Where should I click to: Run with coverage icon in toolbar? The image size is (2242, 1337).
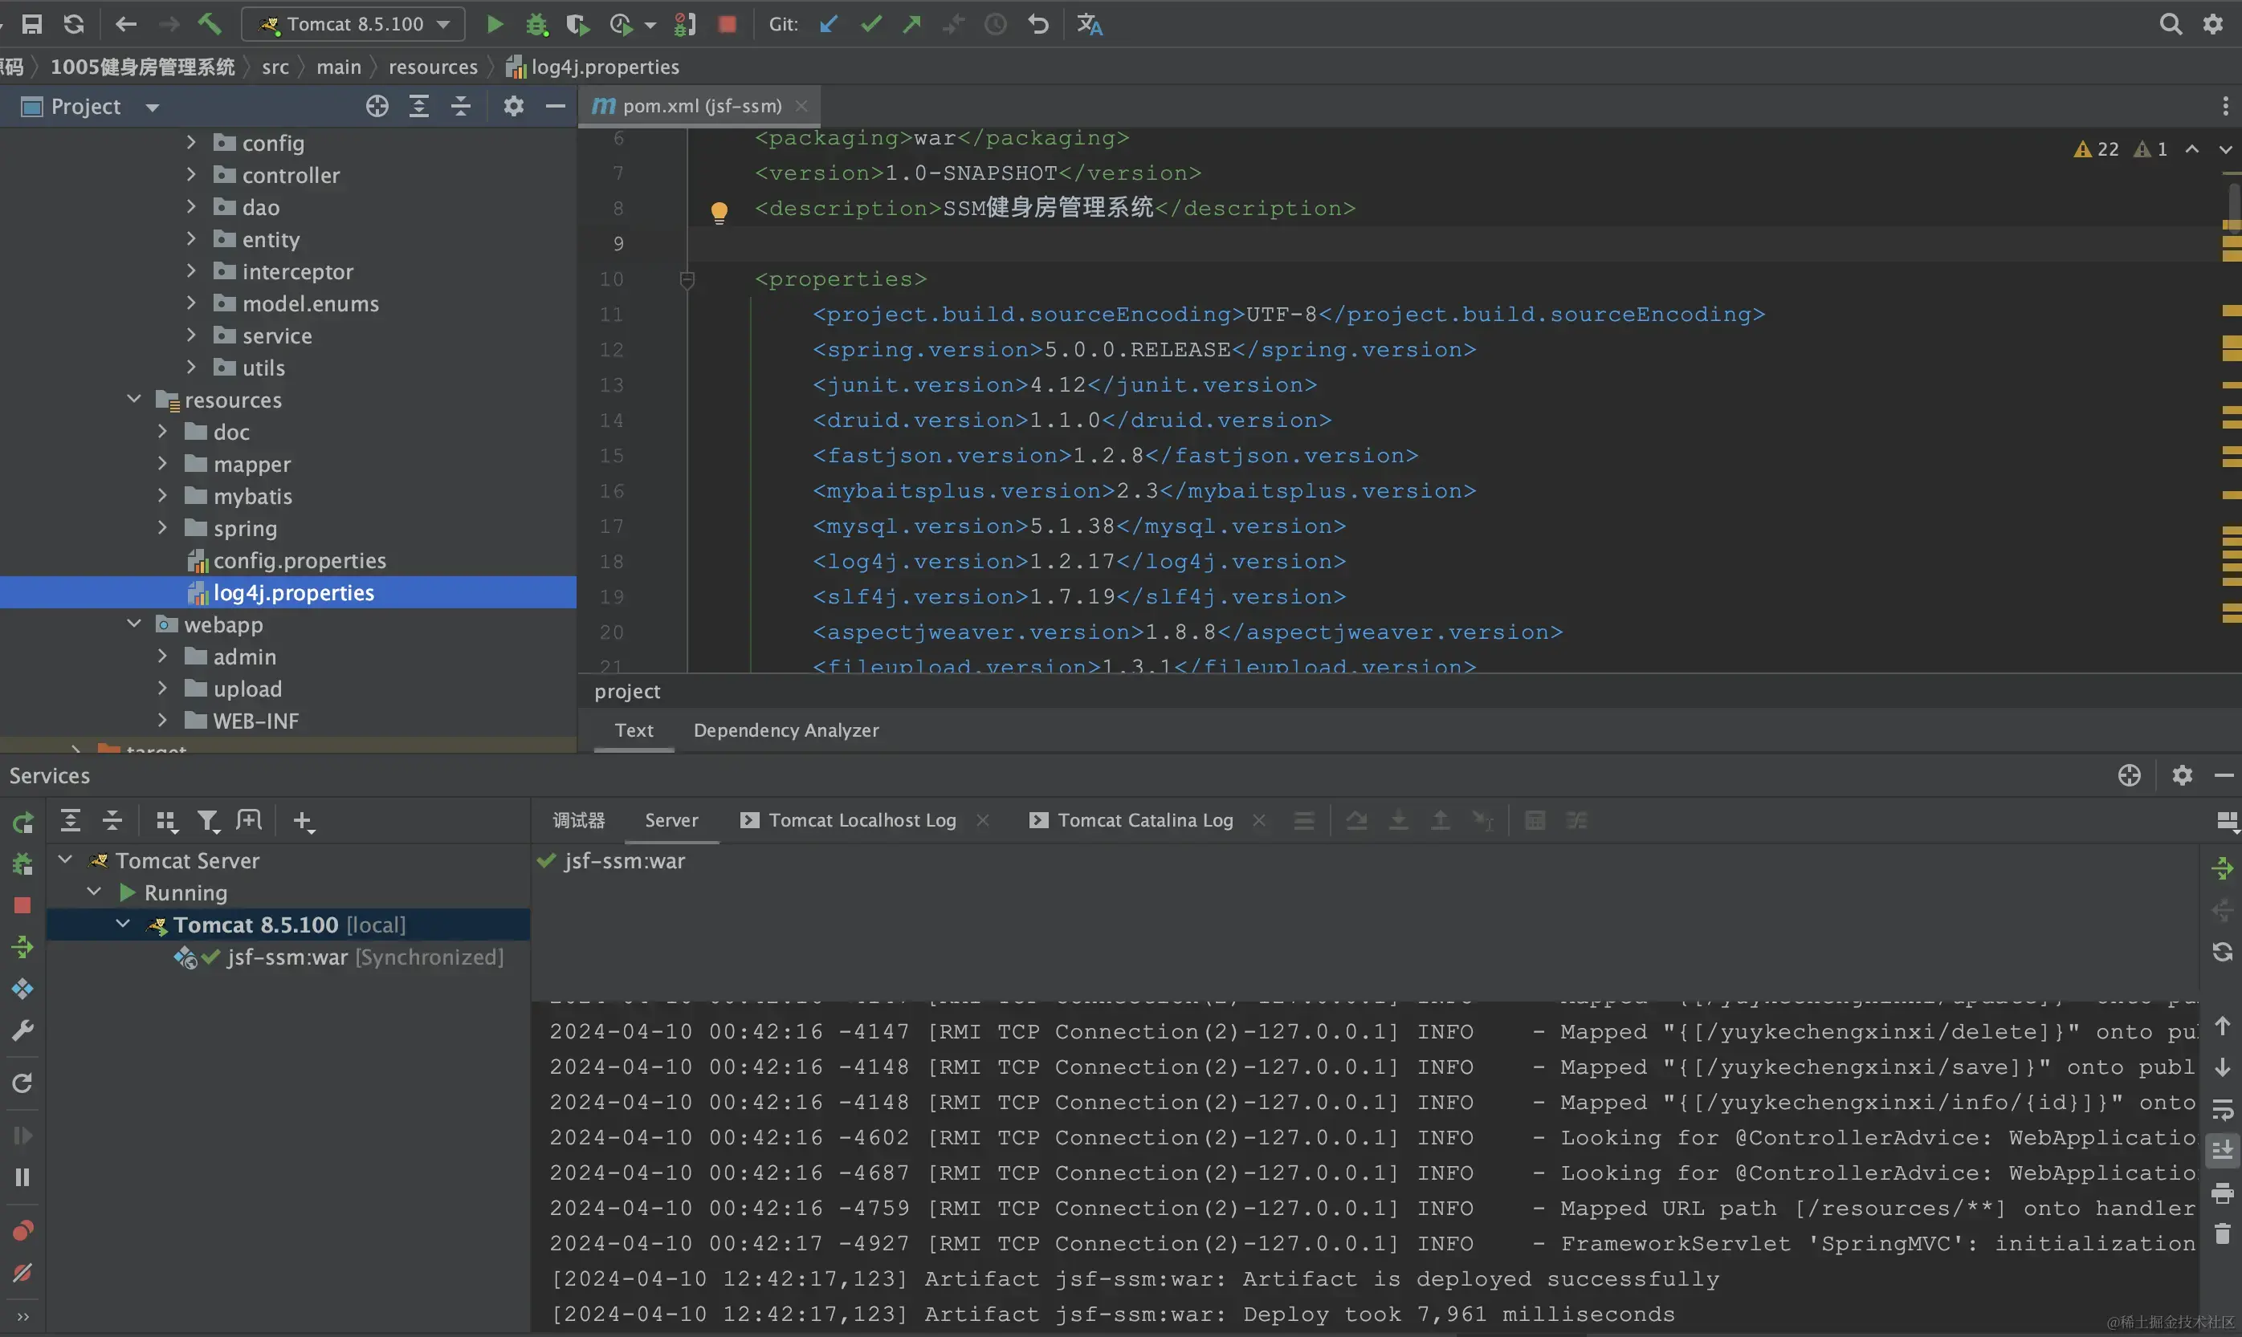(x=578, y=24)
